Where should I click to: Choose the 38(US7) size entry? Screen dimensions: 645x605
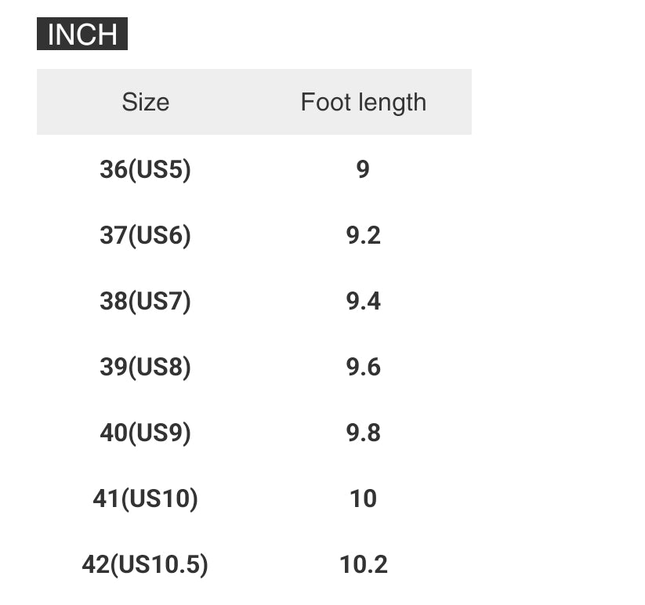[145, 301]
